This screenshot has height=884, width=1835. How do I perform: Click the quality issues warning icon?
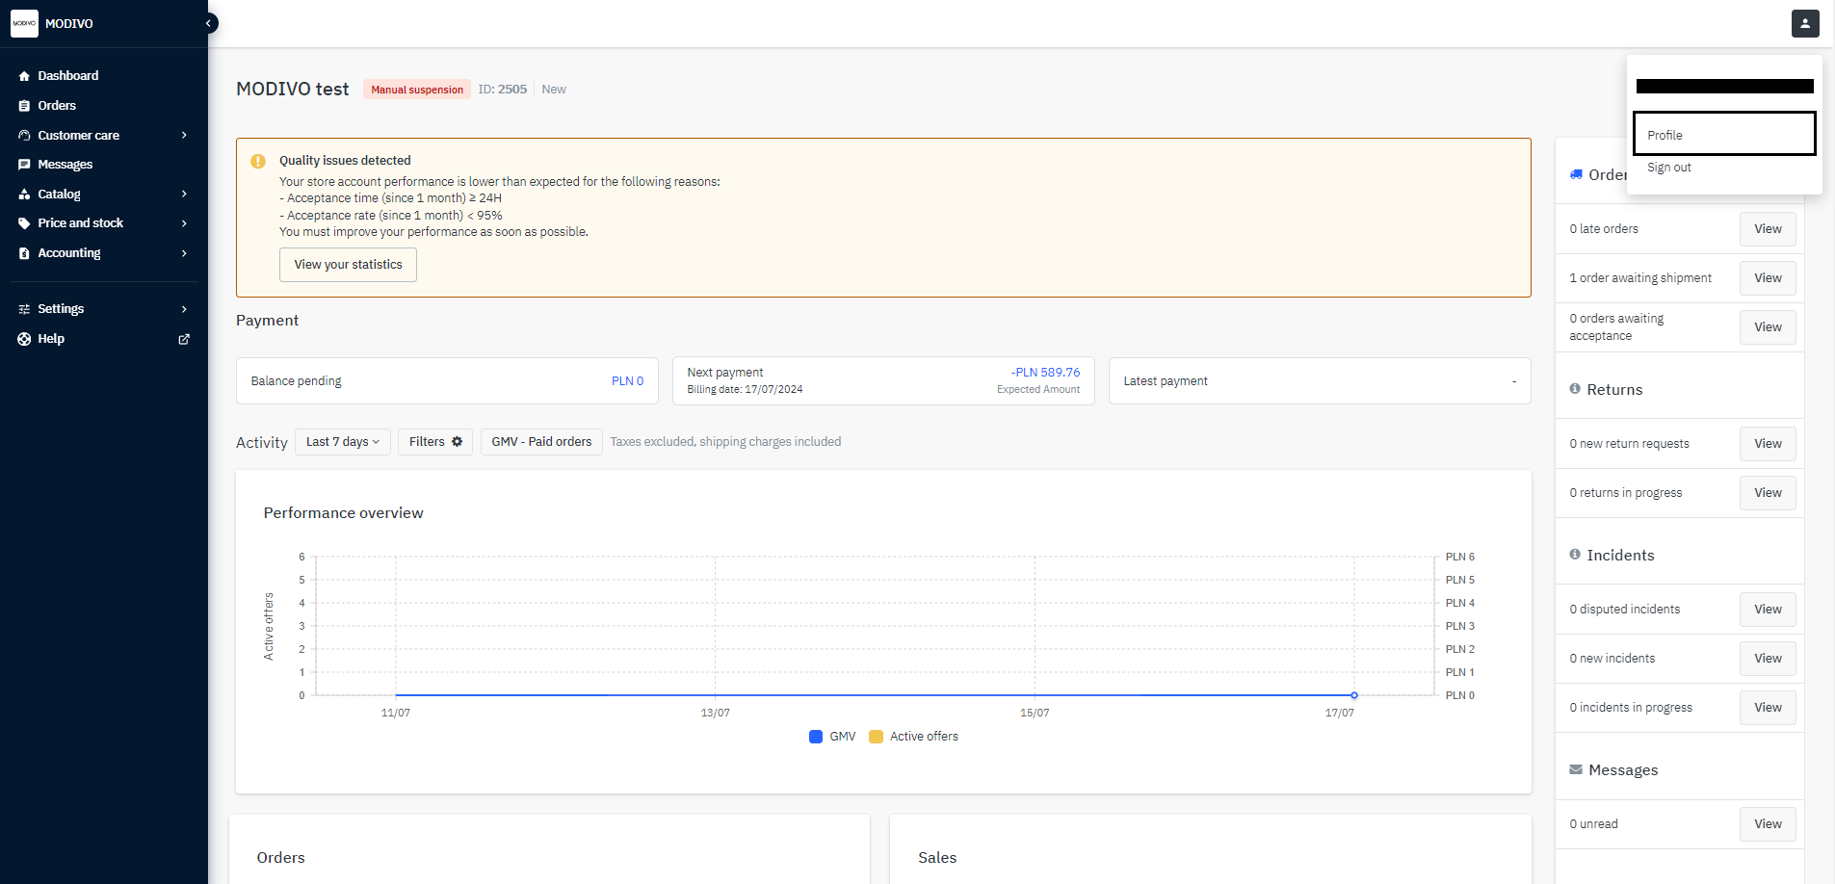(258, 161)
